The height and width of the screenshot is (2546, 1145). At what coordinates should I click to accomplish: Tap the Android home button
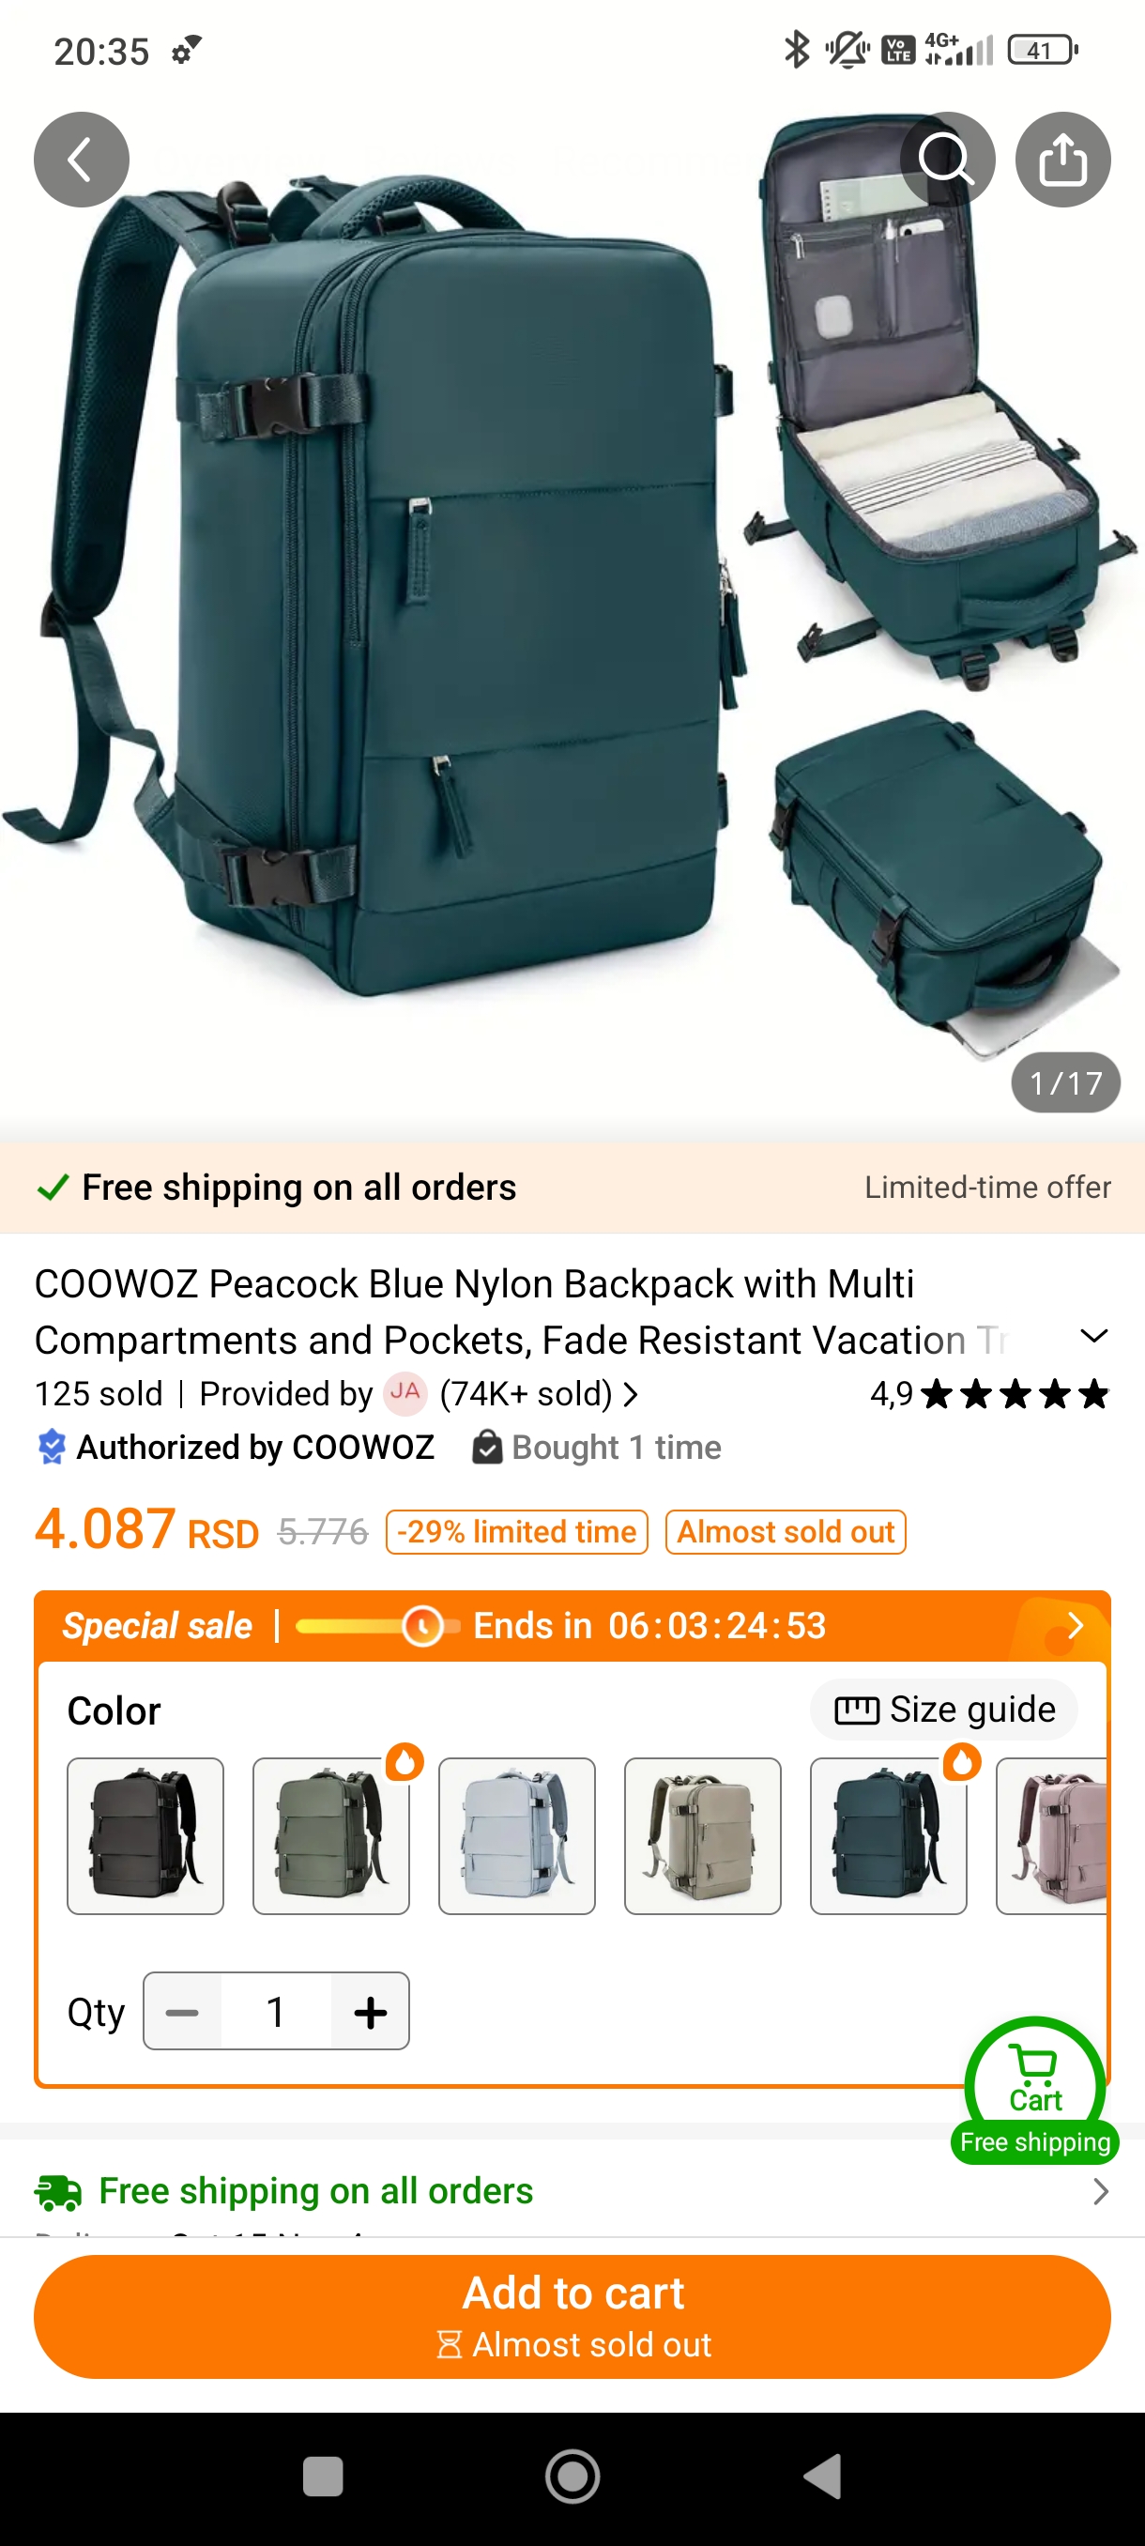point(572,2477)
